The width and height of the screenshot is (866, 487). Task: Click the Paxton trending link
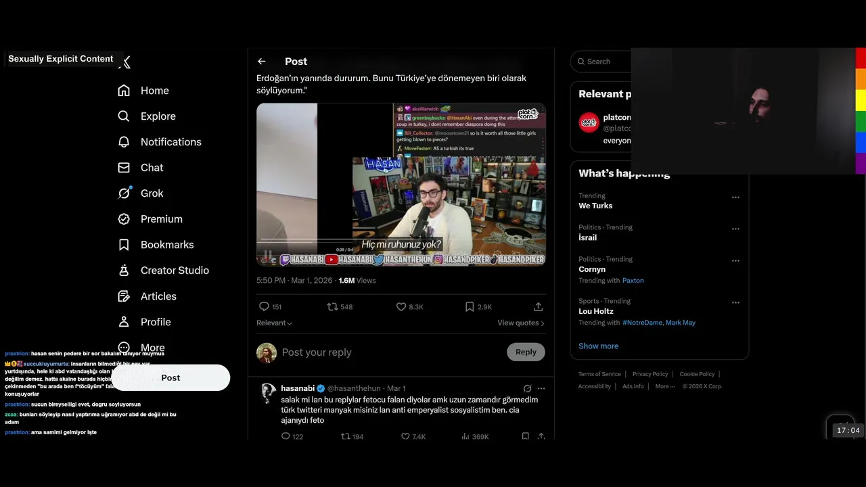click(x=633, y=280)
